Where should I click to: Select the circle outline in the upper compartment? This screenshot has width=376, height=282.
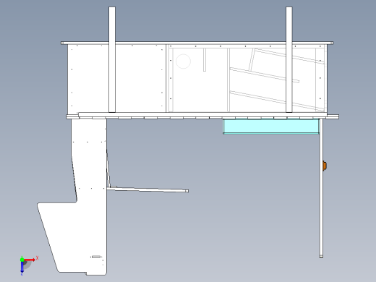pyautogui.click(x=183, y=61)
